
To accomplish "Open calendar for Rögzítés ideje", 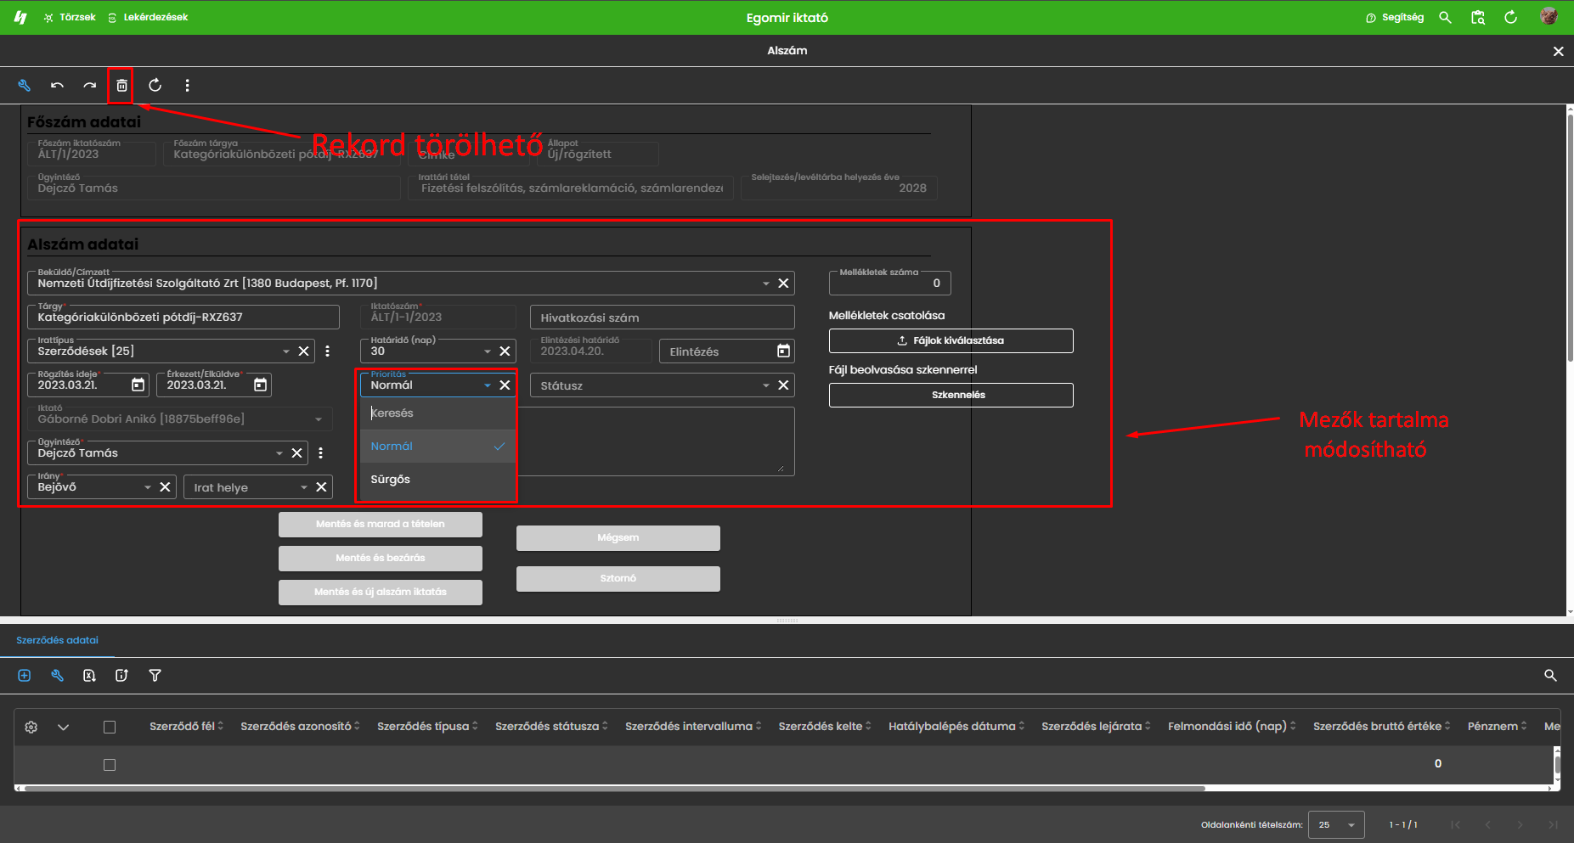I will coord(138,385).
